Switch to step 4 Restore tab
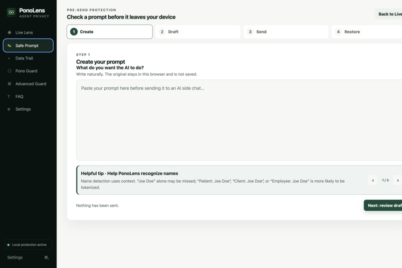 [367, 32]
